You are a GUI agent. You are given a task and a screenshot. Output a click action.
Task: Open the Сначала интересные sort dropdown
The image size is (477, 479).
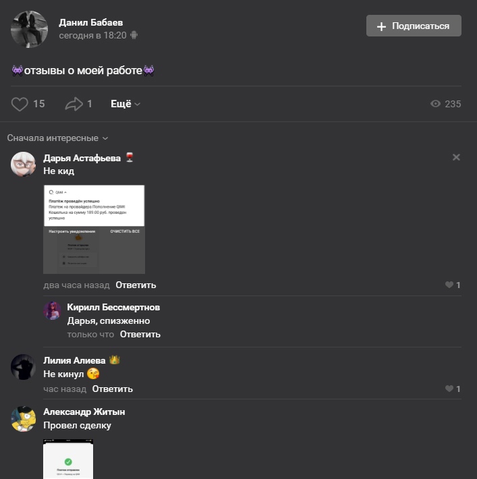click(58, 138)
